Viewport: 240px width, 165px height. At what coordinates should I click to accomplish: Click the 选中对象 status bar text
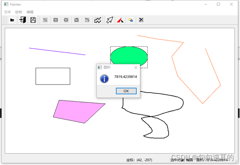tap(199, 160)
